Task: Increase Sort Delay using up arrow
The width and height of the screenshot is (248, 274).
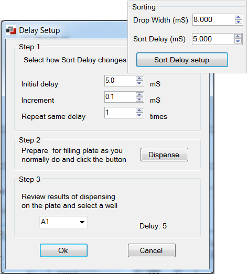Action: (238, 37)
